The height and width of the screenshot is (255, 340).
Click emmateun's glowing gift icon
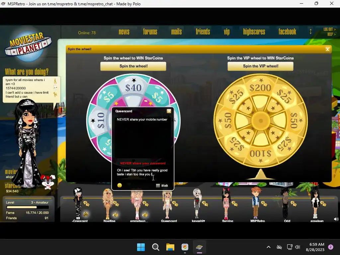(145, 214)
